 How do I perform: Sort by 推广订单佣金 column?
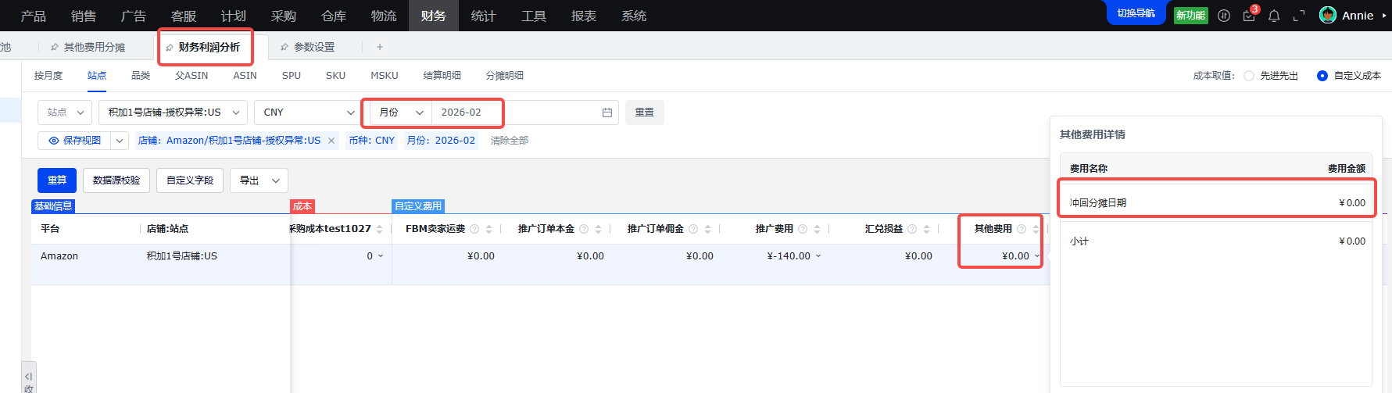[x=708, y=229]
